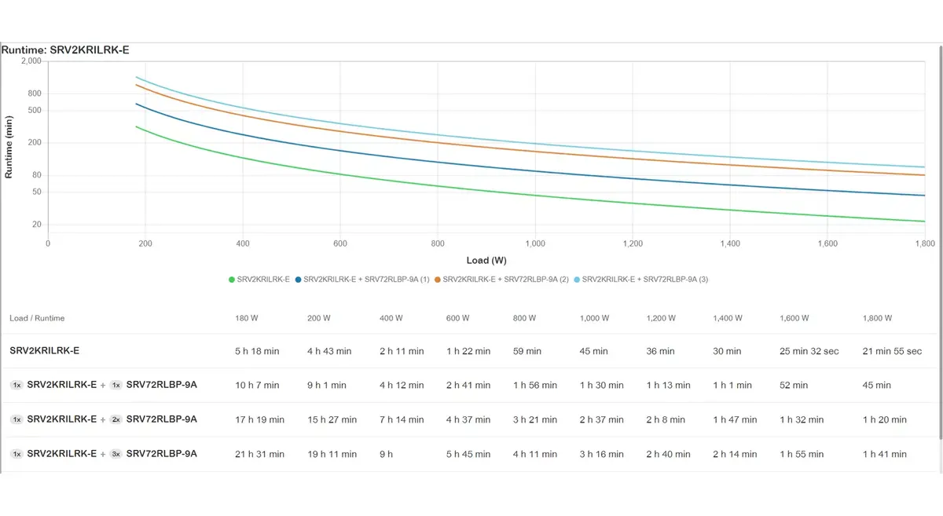
Task: Click the cell 2 h 41 min
Action: pyautogui.click(x=468, y=386)
